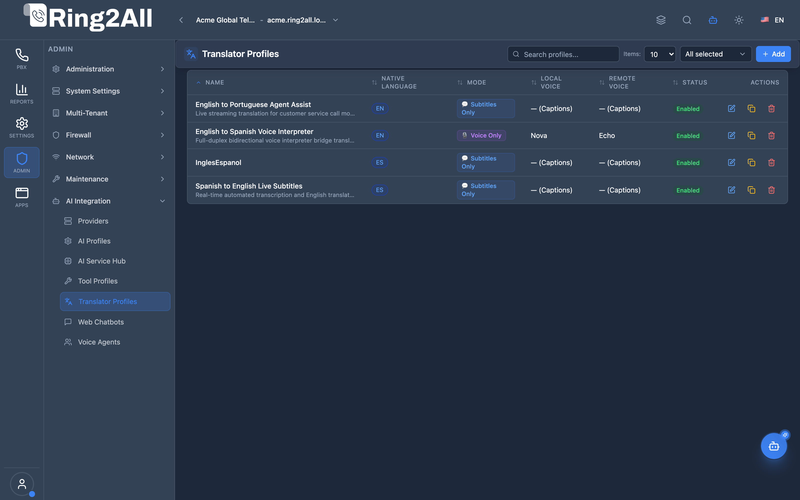Open floating AI assistant chat button
800x500 pixels.
pos(773,446)
